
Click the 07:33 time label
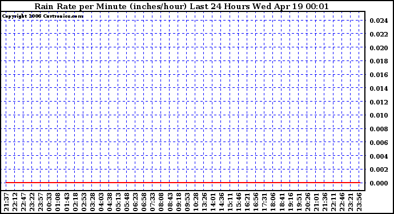(x=152, y=202)
